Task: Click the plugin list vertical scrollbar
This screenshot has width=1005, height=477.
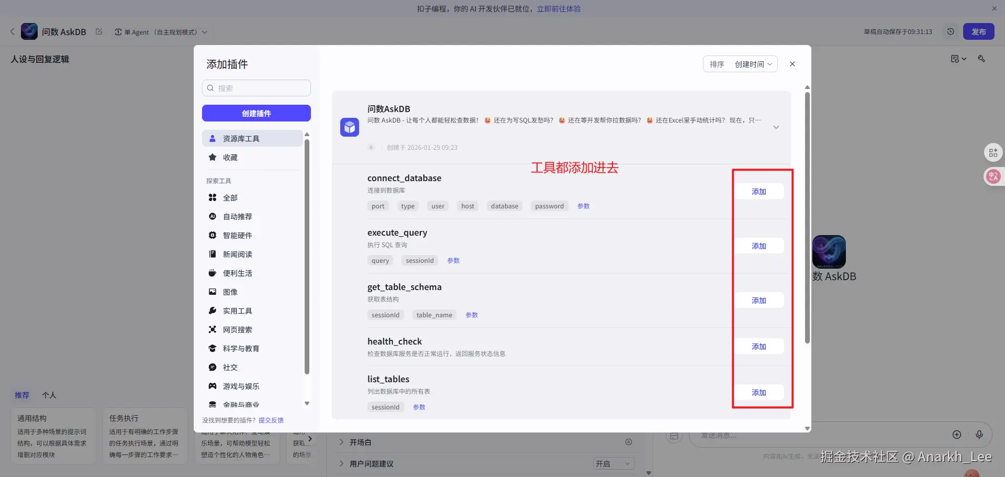Action: [807, 218]
